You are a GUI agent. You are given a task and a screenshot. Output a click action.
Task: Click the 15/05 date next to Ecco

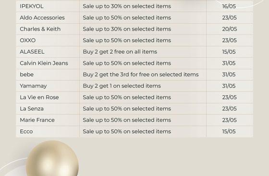pyautogui.click(x=229, y=131)
